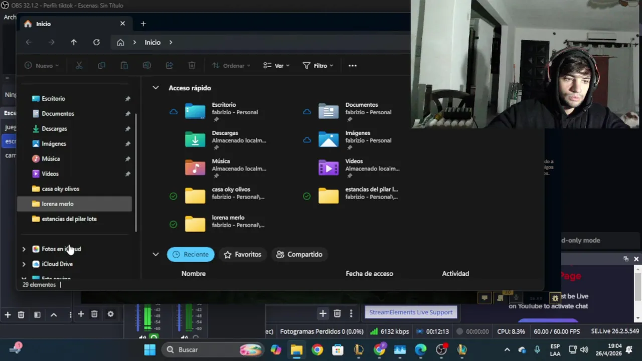The height and width of the screenshot is (361, 642).
Task: Select Documentos in the sidebar
Action: pyautogui.click(x=74, y=114)
